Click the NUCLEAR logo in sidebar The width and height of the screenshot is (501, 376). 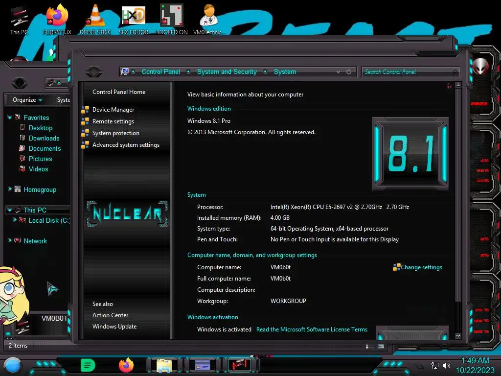(x=127, y=213)
